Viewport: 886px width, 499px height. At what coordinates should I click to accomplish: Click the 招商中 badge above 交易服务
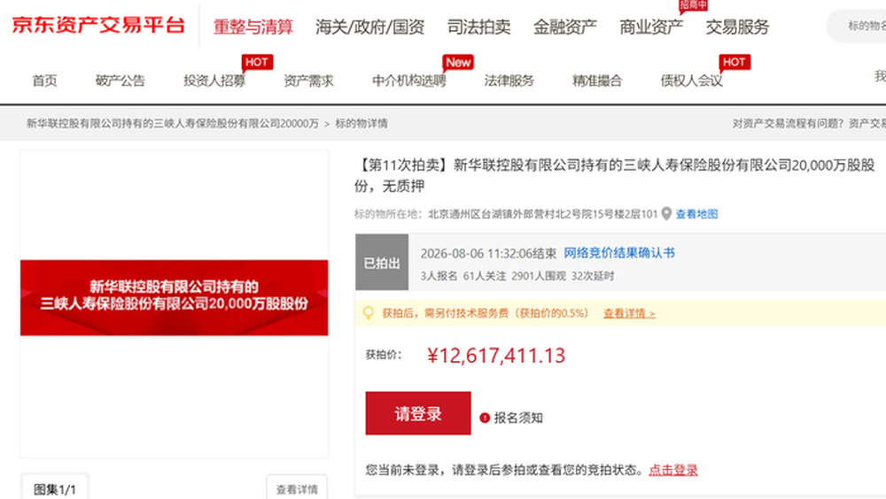[694, 5]
